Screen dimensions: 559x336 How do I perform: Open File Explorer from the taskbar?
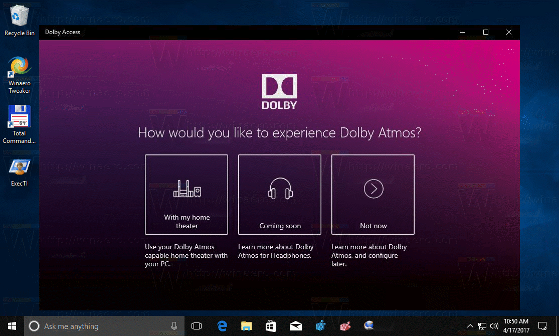246,326
